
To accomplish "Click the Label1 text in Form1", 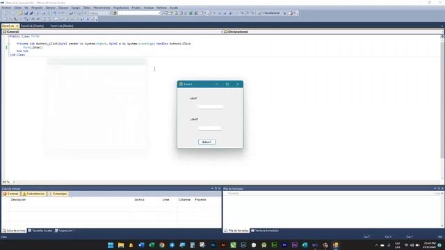I will pos(193,99).
